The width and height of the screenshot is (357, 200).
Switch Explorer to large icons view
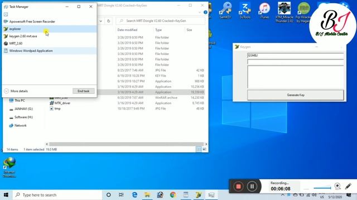click(x=204, y=149)
